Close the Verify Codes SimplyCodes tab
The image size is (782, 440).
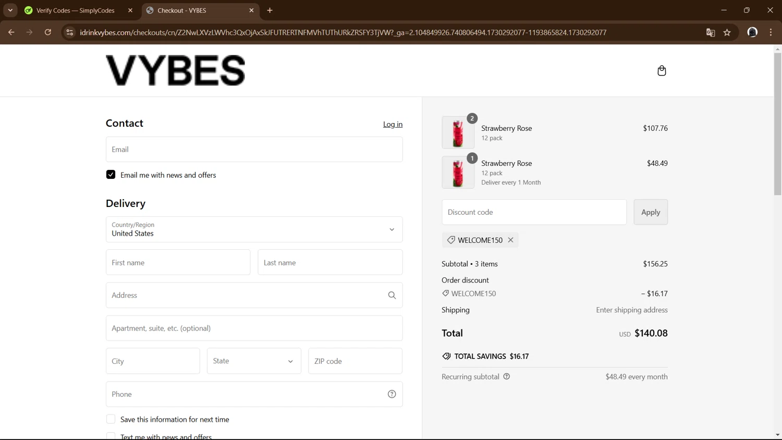pyautogui.click(x=130, y=10)
